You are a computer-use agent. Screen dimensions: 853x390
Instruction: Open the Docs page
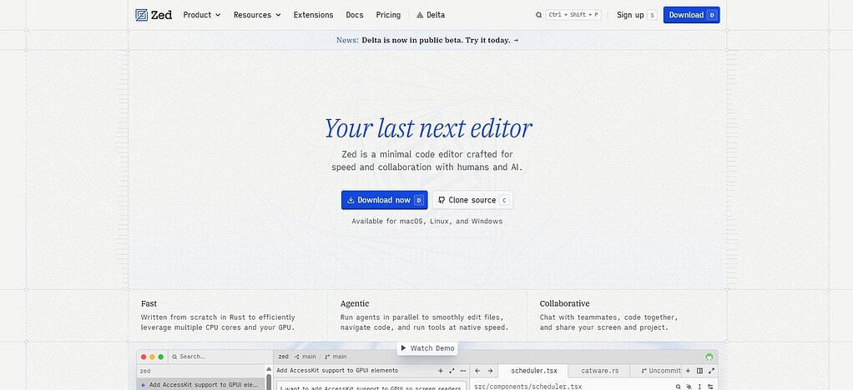tap(355, 15)
